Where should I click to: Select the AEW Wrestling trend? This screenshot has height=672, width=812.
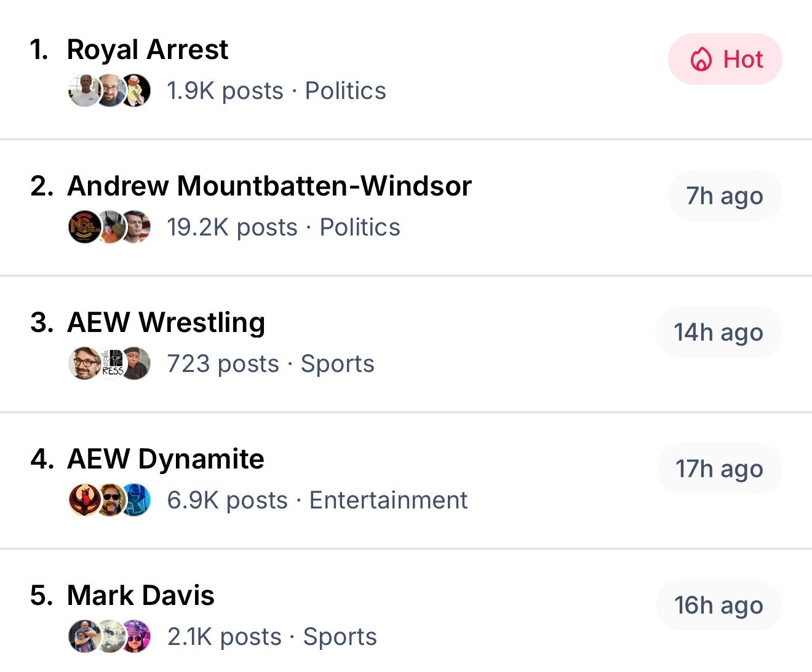(x=166, y=322)
